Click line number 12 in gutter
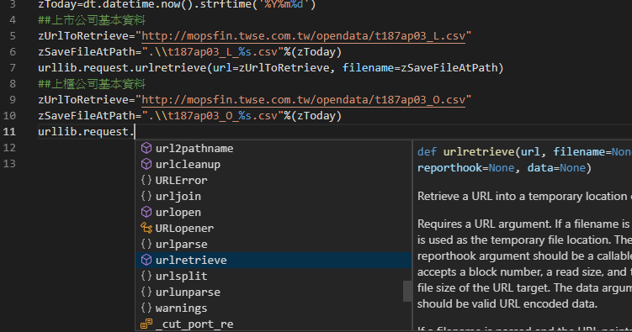This screenshot has width=632, height=332. coord(9,148)
